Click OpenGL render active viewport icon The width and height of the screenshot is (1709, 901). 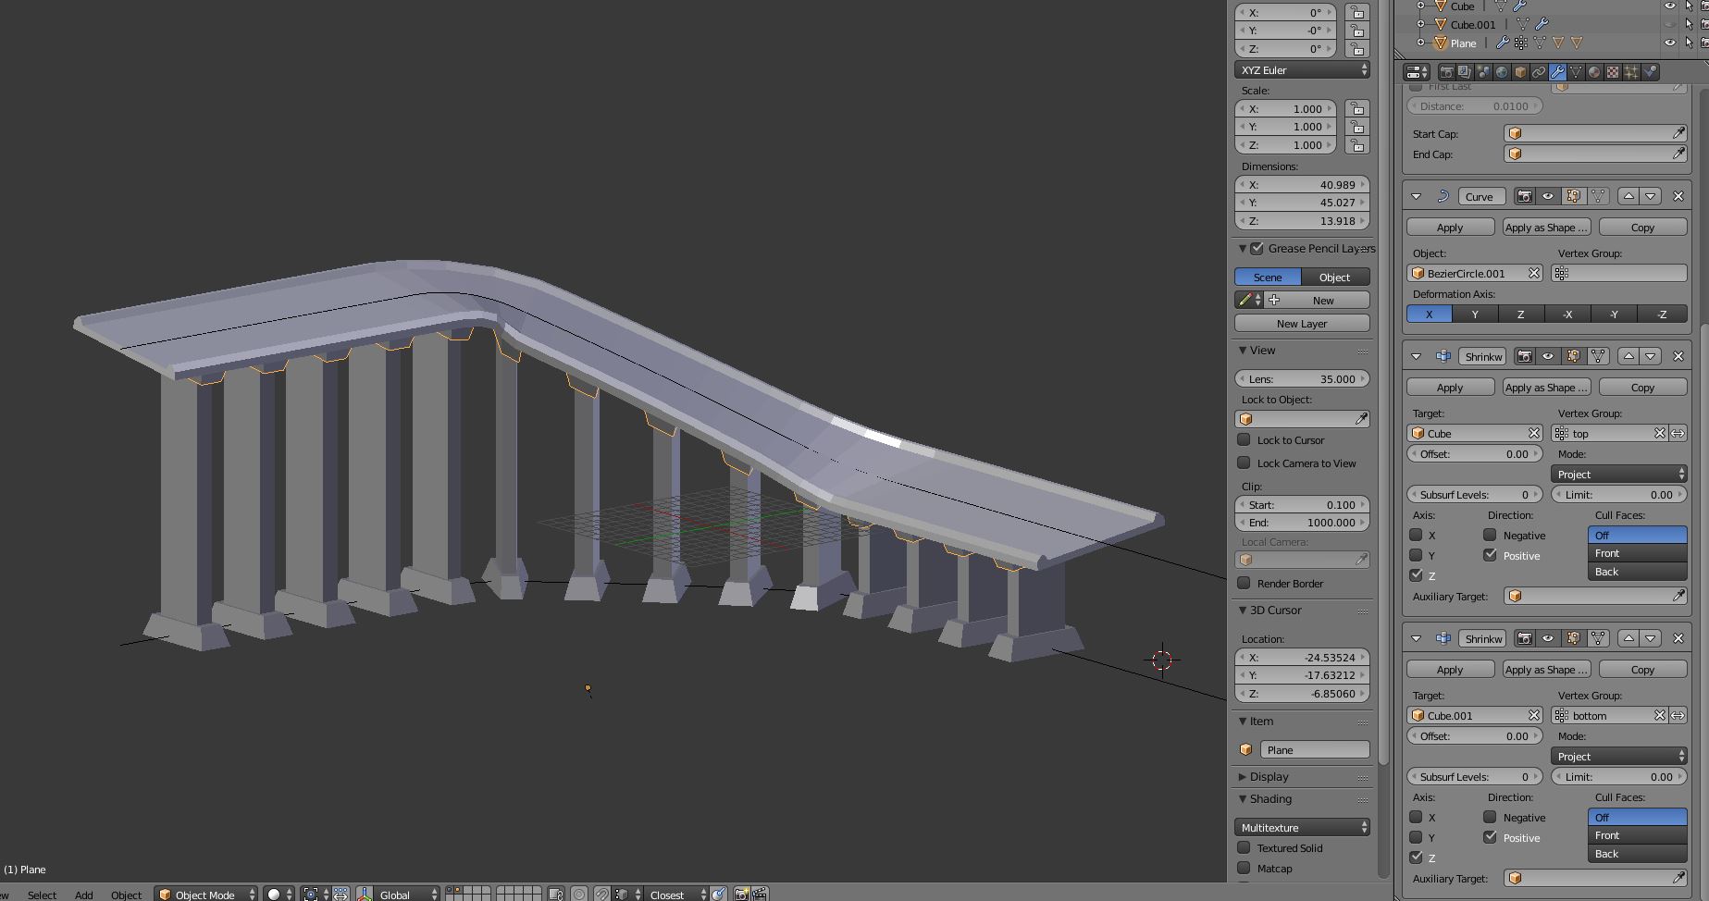click(x=741, y=894)
